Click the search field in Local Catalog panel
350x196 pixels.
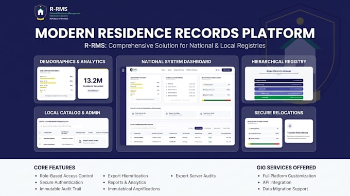point(62,126)
